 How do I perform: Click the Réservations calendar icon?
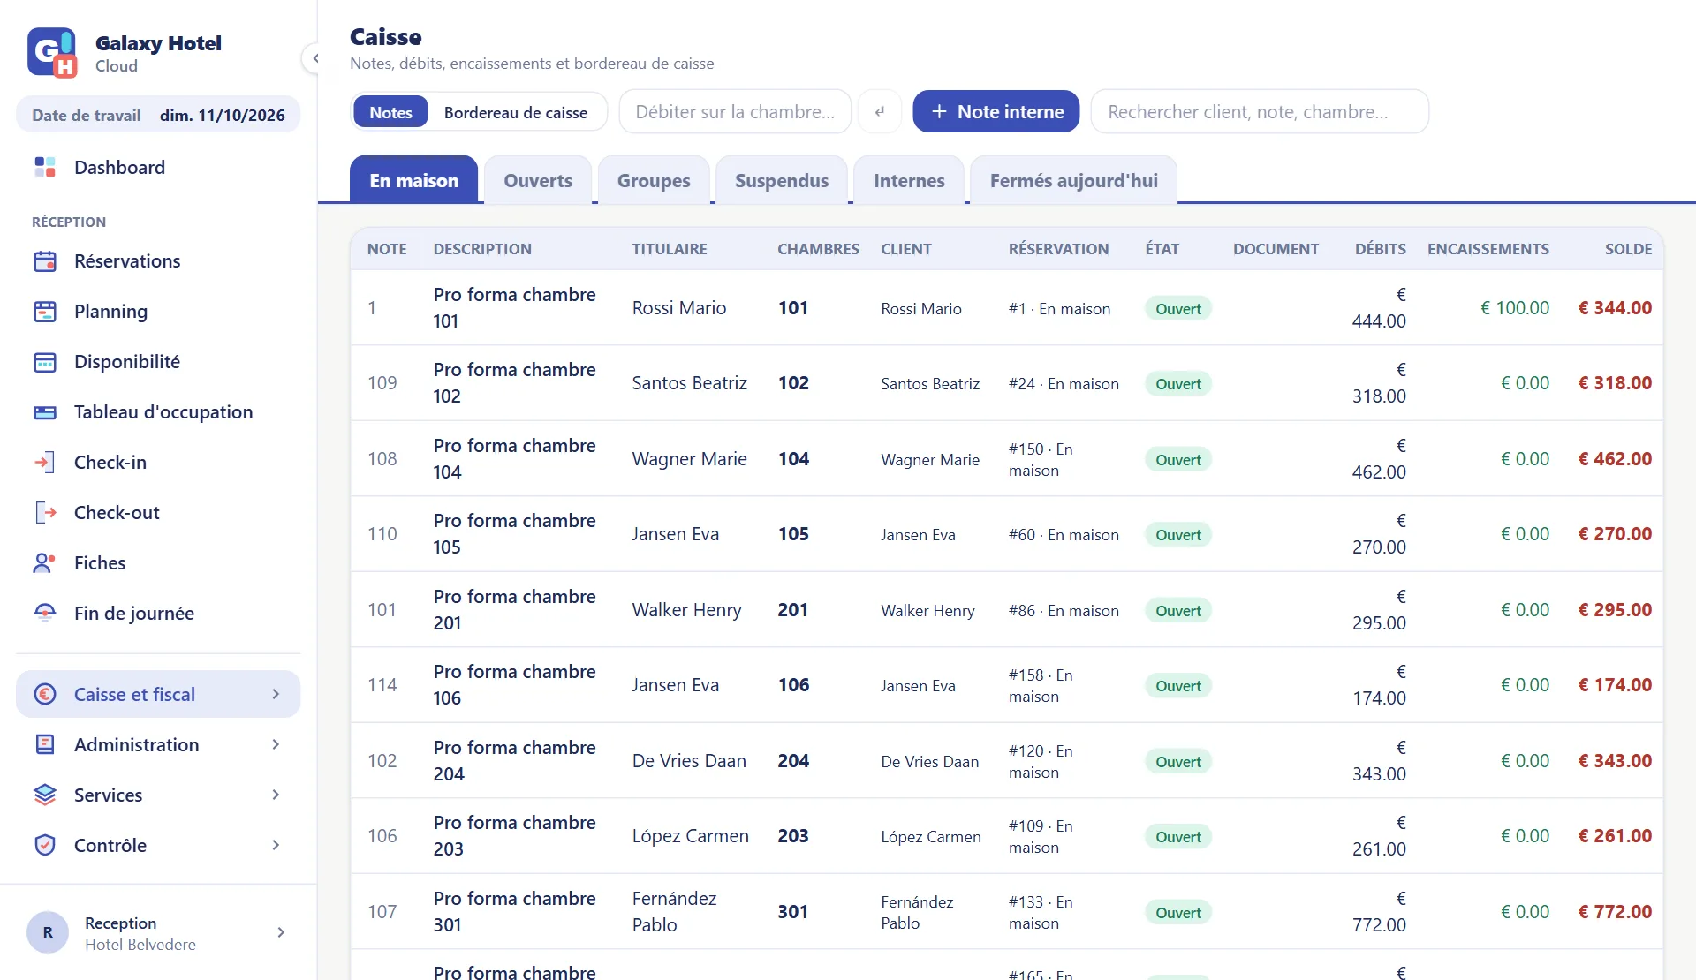pyautogui.click(x=45, y=261)
